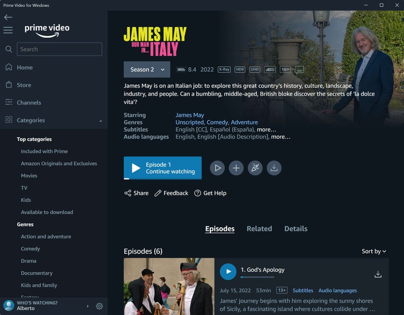This screenshot has width=404, height=315.
Task: Click the Feedback button
Action: click(171, 193)
